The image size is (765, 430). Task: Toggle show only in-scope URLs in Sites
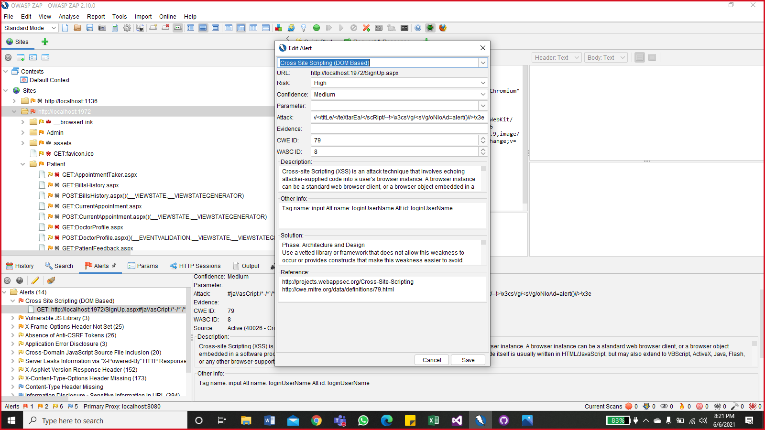point(8,57)
